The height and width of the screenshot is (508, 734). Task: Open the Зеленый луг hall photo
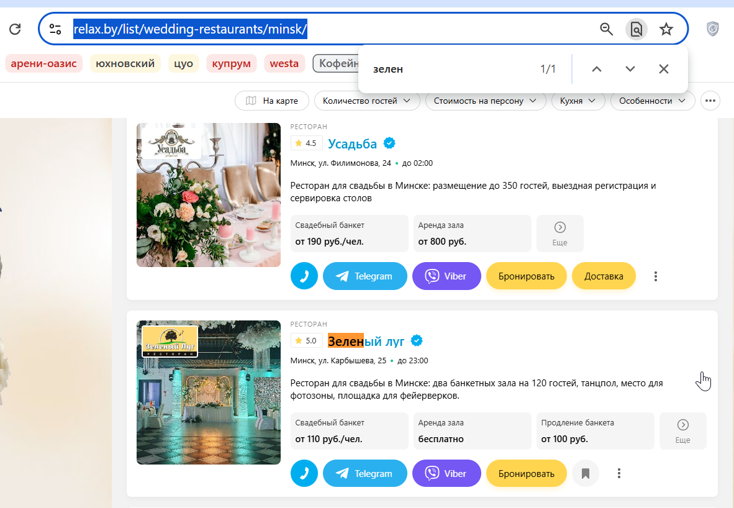208,392
